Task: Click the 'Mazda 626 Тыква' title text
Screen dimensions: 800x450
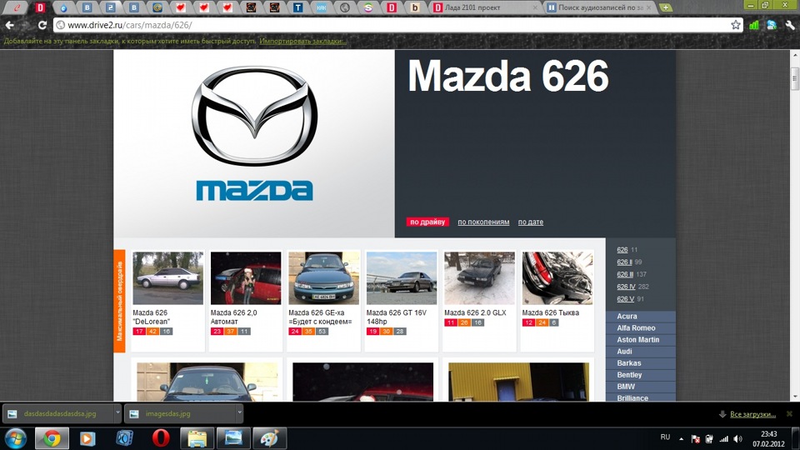Action: (551, 312)
